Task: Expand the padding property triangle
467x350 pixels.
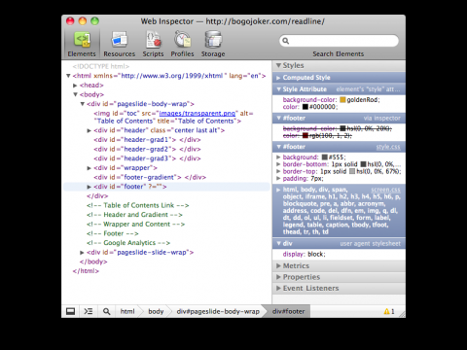Action: click(x=278, y=179)
